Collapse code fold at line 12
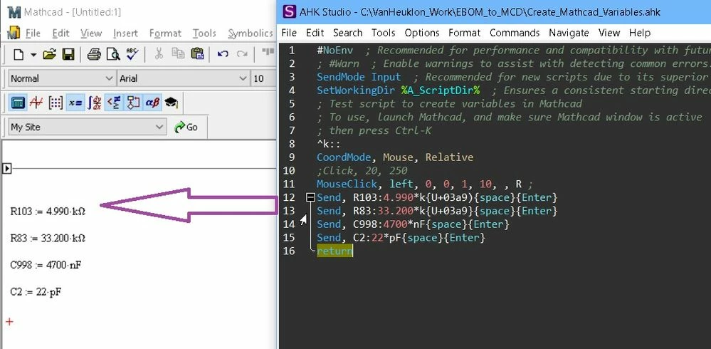Viewport: 711px width, 349px height. (x=310, y=197)
